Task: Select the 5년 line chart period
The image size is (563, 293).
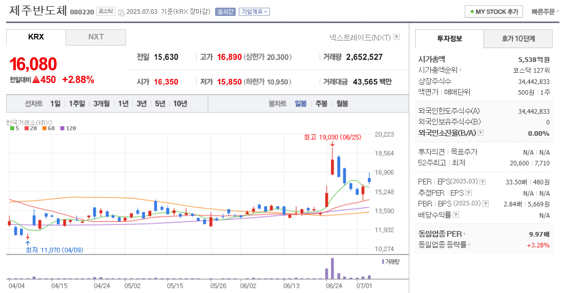Action: (x=160, y=104)
